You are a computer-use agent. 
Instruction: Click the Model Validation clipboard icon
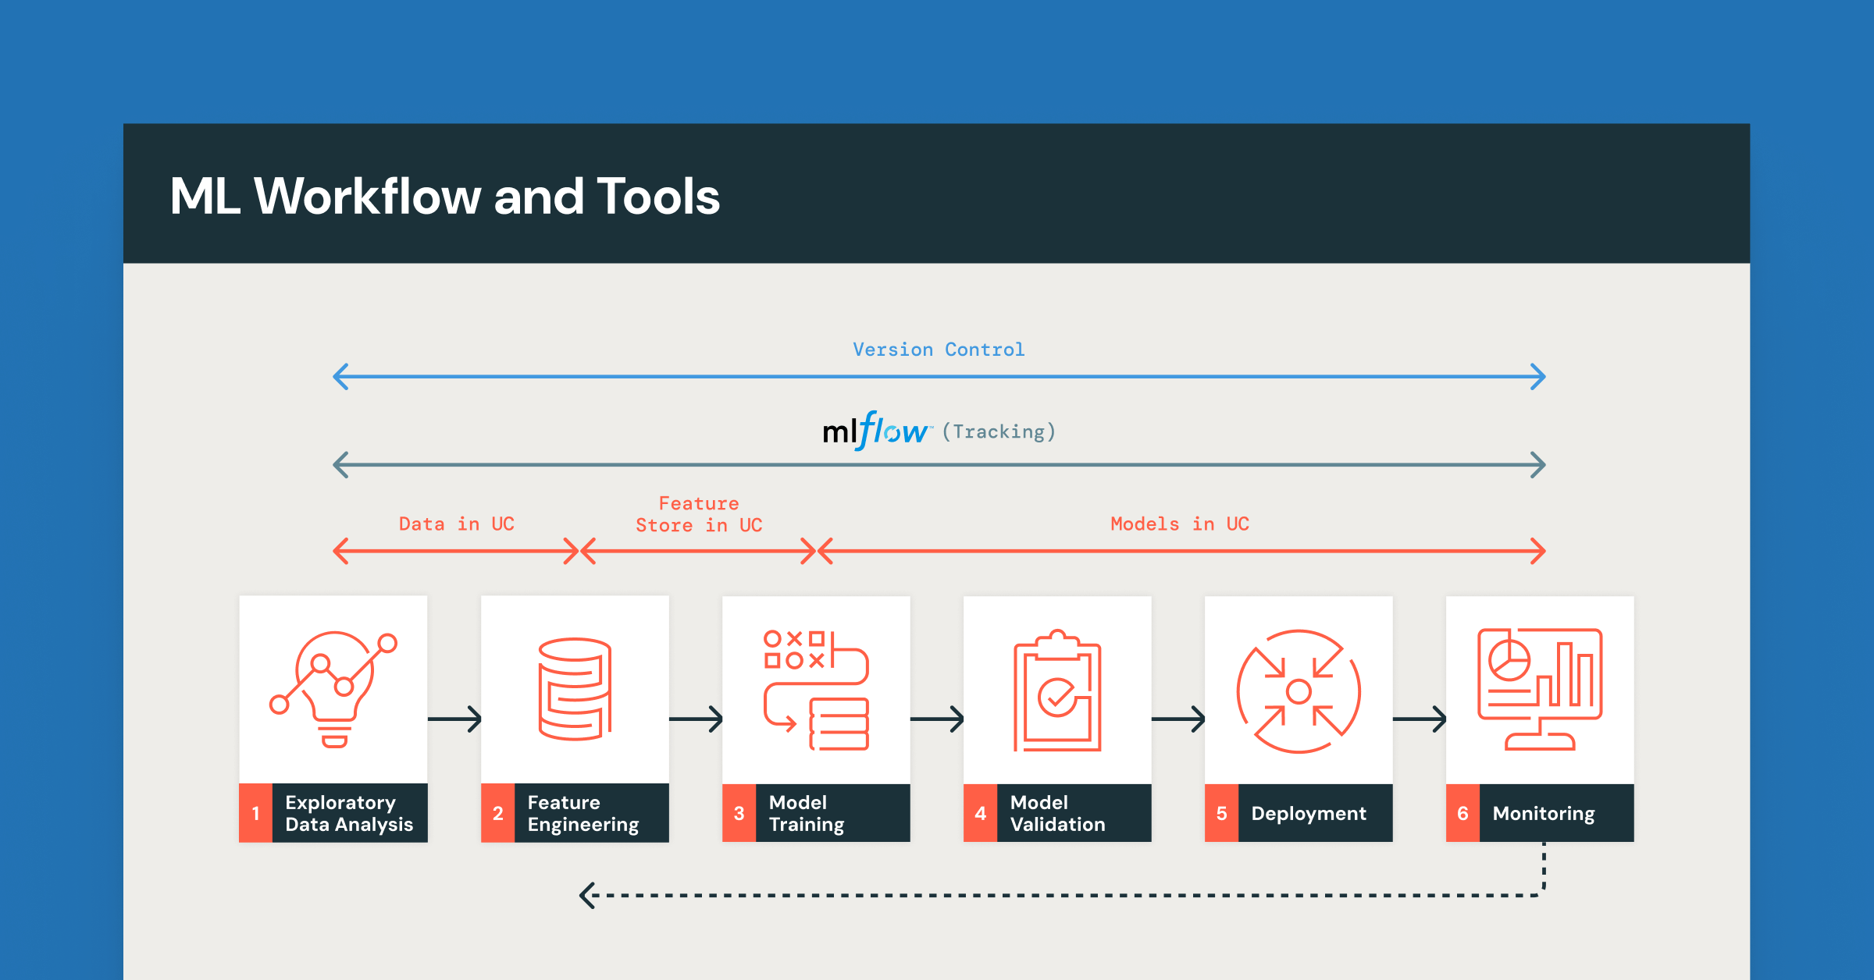pos(1057,691)
